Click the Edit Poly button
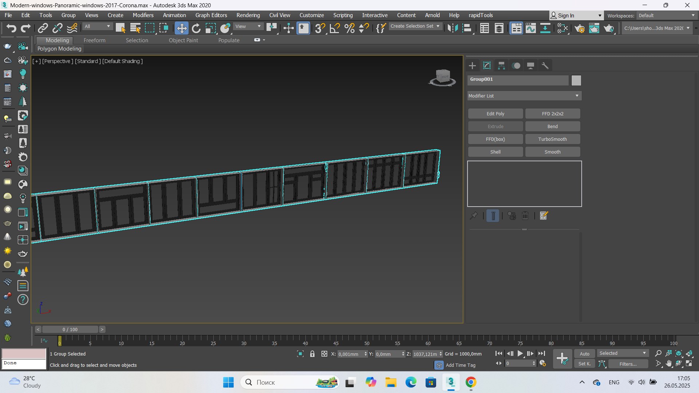The image size is (699, 393). click(495, 114)
